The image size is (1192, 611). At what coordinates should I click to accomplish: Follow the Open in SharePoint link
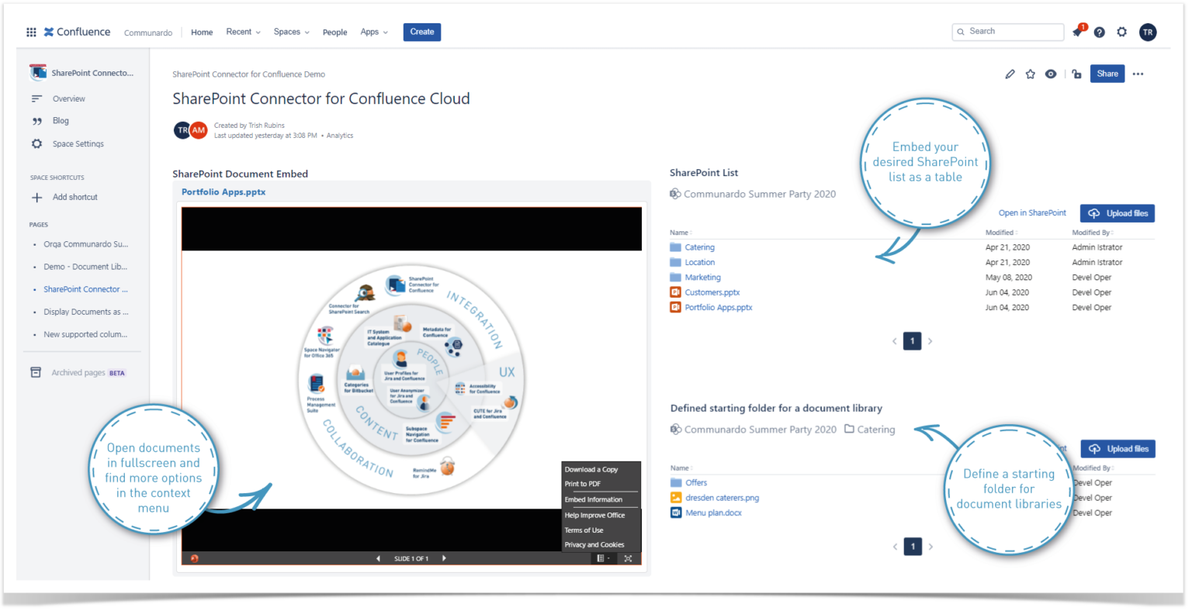point(1032,212)
